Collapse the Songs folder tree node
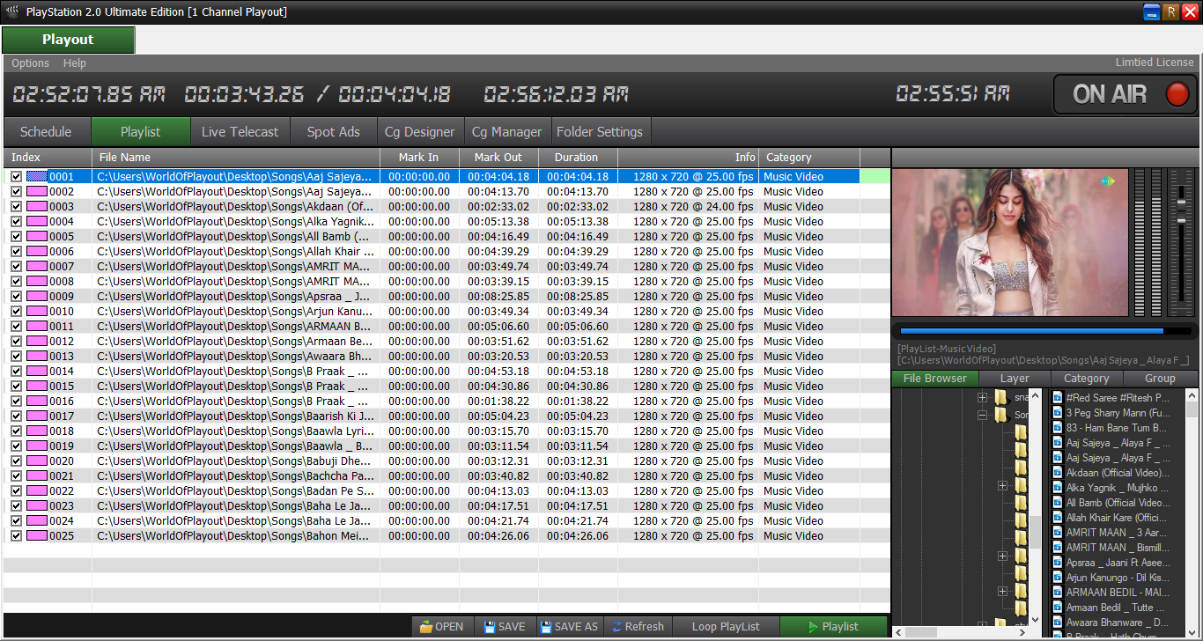1203x641 pixels. click(982, 415)
